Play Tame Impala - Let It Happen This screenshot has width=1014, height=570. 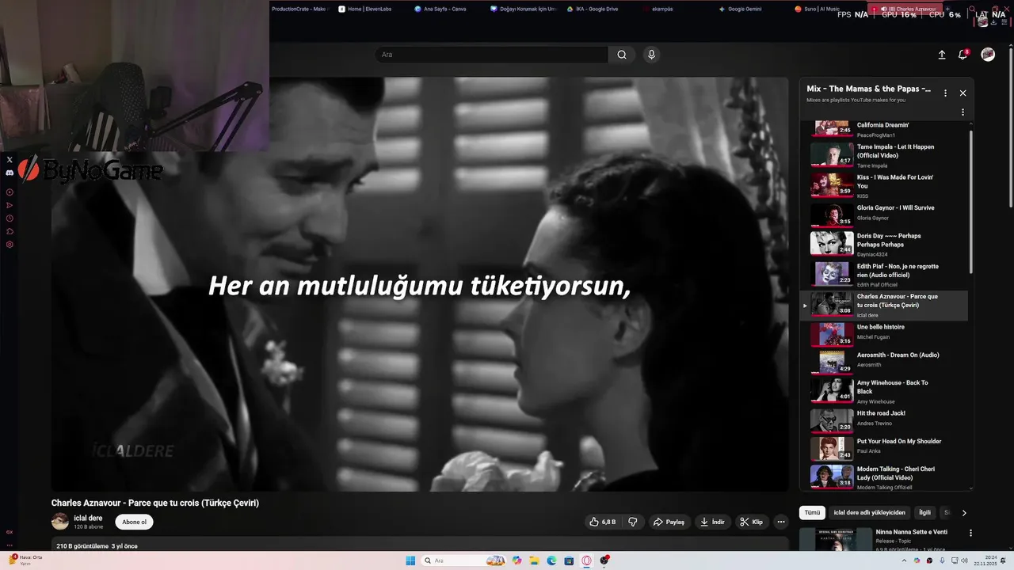pos(884,155)
